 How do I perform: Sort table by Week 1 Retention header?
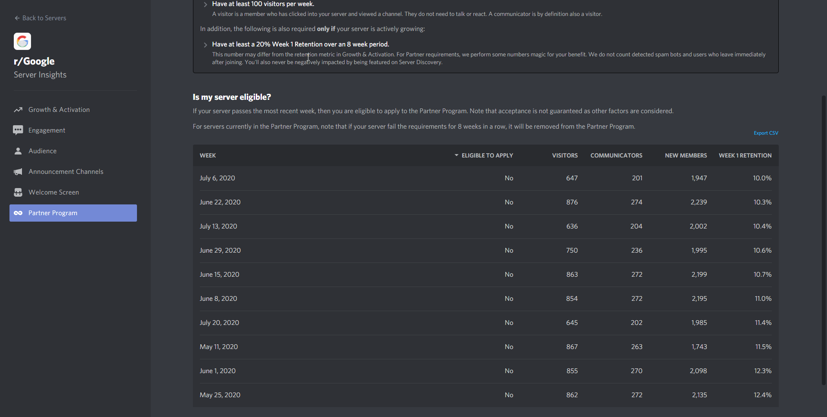(745, 155)
